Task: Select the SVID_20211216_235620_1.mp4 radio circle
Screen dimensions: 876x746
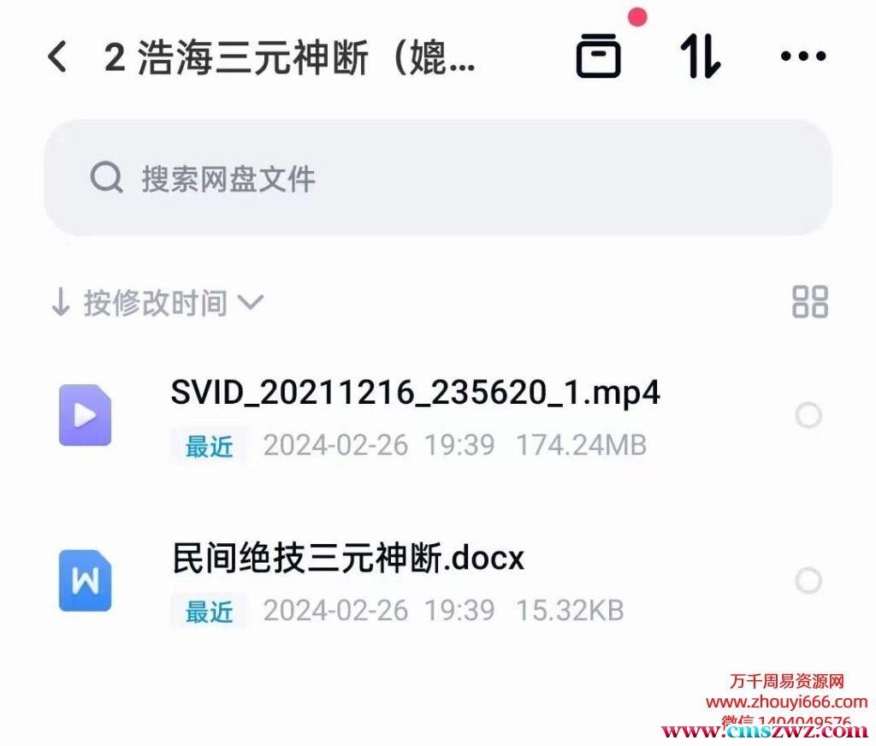Action: (808, 415)
